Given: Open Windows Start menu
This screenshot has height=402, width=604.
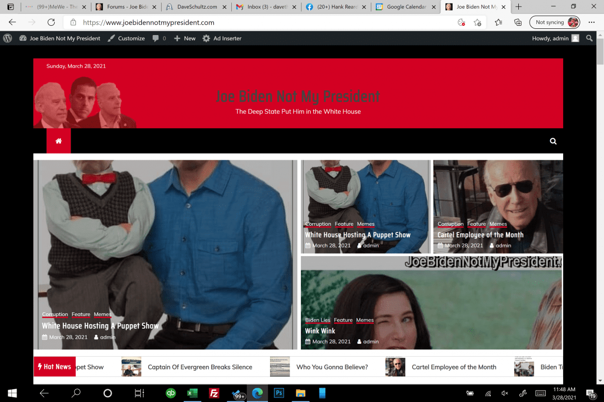Looking at the screenshot, I should (12, 393).
